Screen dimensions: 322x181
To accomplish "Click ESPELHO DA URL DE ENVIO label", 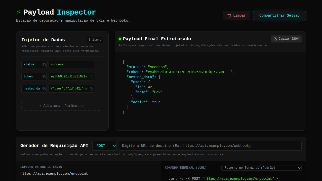I will pyautogui.click(x=41, y=167).
